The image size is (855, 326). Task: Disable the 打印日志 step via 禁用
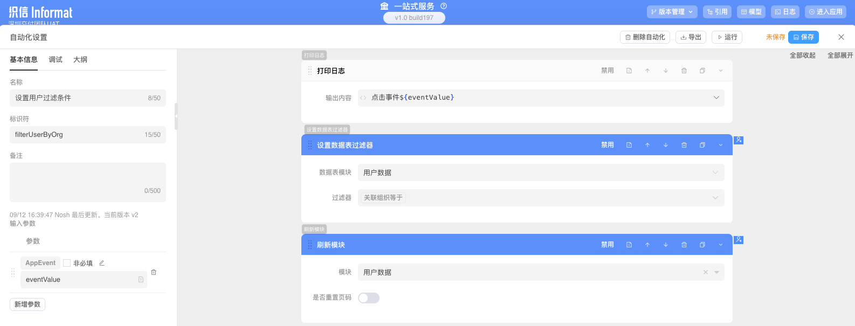pos(608,71)
